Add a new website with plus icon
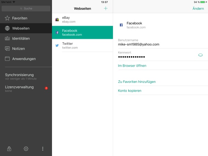This screenshot has width=208, height=156. tap(106, 8)
